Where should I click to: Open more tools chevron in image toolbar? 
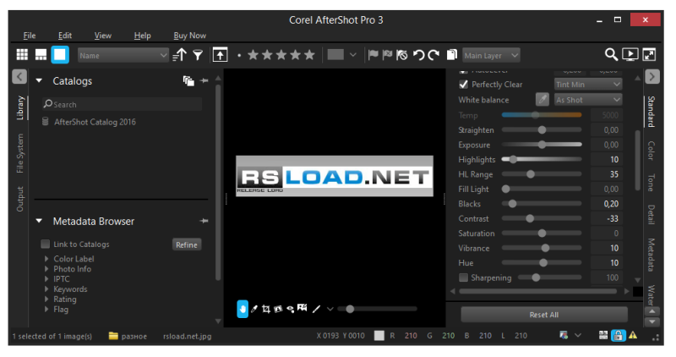point(330,309)
